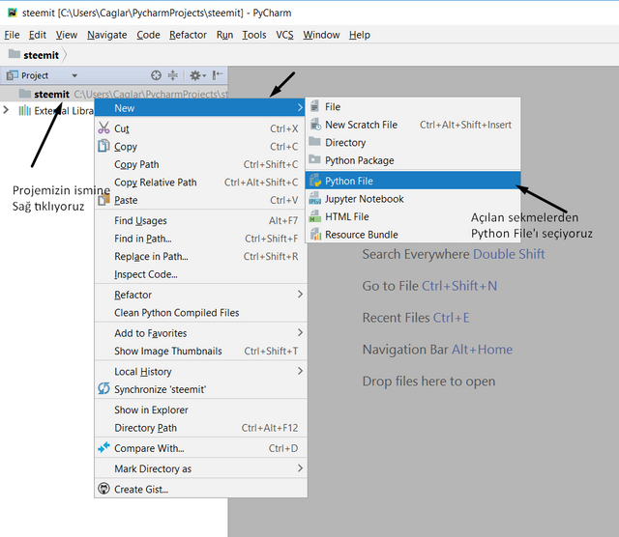
Task: Choose Clean Python Compiled Files
Action: [x=200, y=313]
